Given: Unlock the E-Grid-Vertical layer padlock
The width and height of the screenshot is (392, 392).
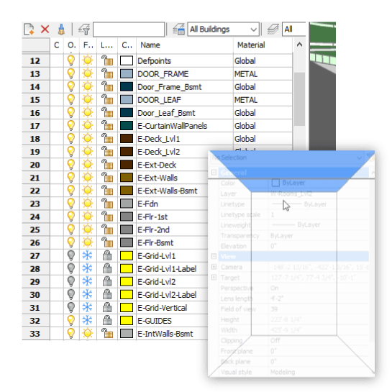Looking at the screenshot, I should [x=107, y=308].
